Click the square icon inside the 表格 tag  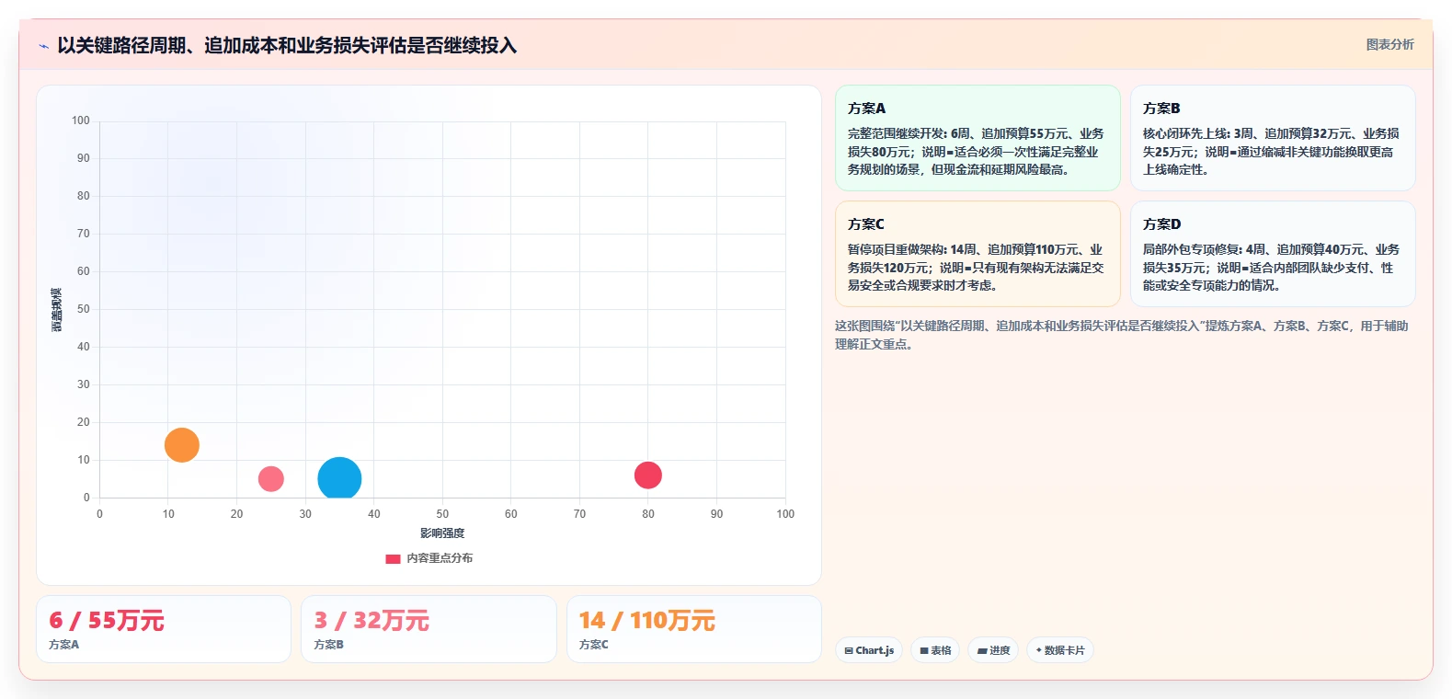coord(924,651)
